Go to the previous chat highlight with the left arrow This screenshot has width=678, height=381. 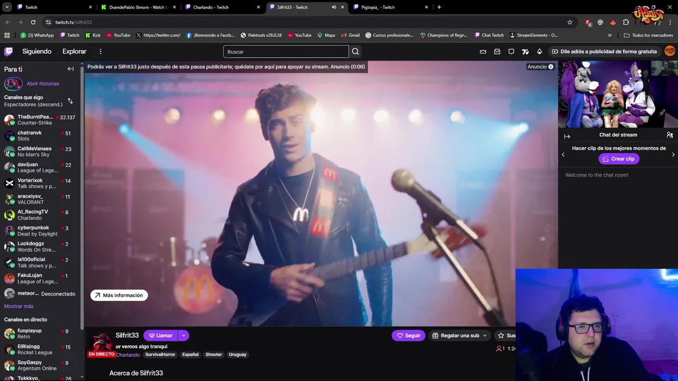pos(563,155)
